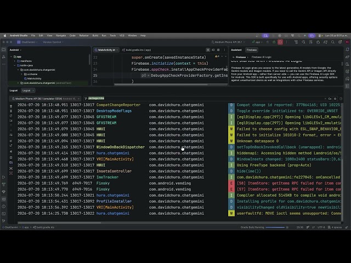Image resolution: width=351 pixels, height=263 pixels.
Task: Click Gradle Build Running progress bar
Action: coord(275,227)
